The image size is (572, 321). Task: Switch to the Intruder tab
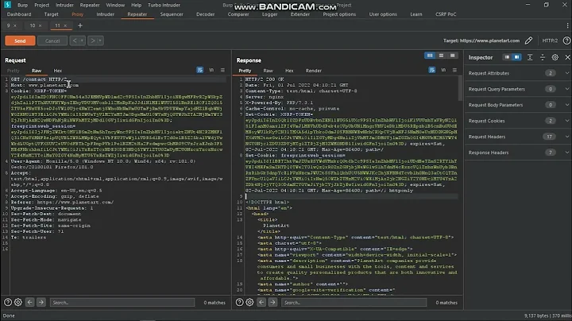pyautogui.click(x=106, y=14)
